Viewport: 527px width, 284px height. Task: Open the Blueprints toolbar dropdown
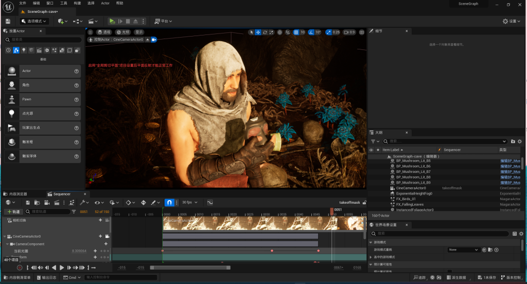pyautogui.click(x=78, y=21)
